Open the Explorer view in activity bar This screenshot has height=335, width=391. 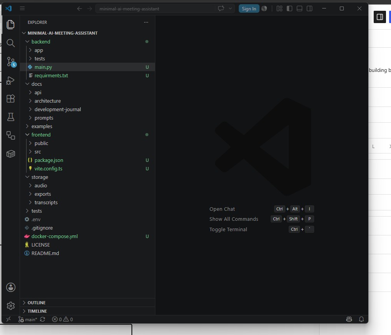tap(10, 25)
